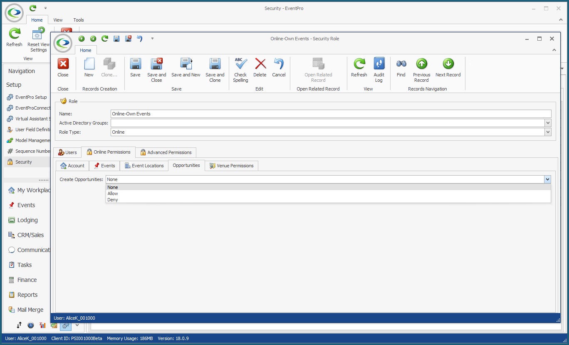
Task: Click Save and Close in the ribbon
Action: click(x=157, y=70)
